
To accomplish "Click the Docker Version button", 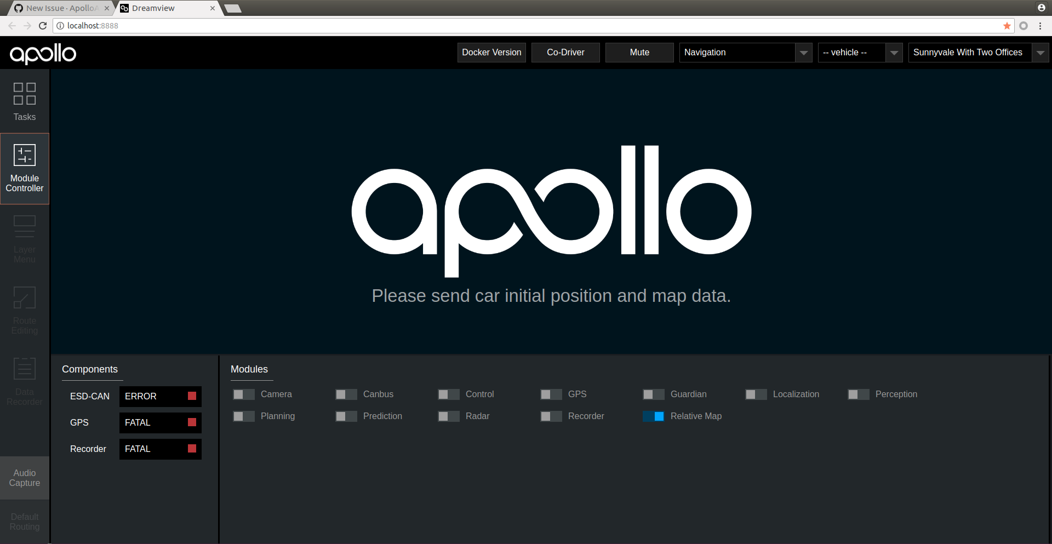I will [491, 53].
